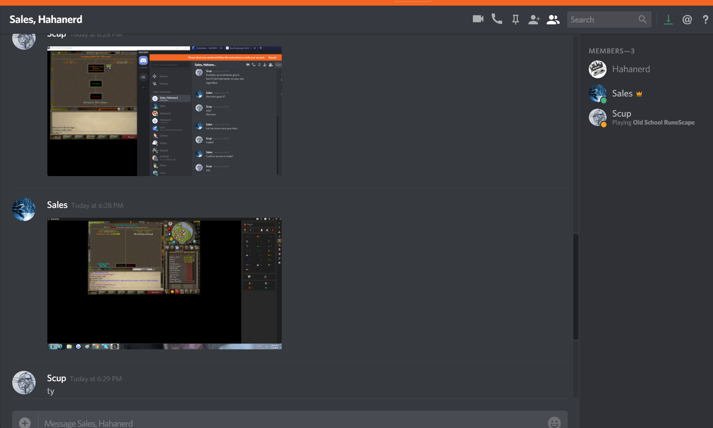713x428 pixels.
Task: Select Hahanerd in the members list
Action: 645,69
